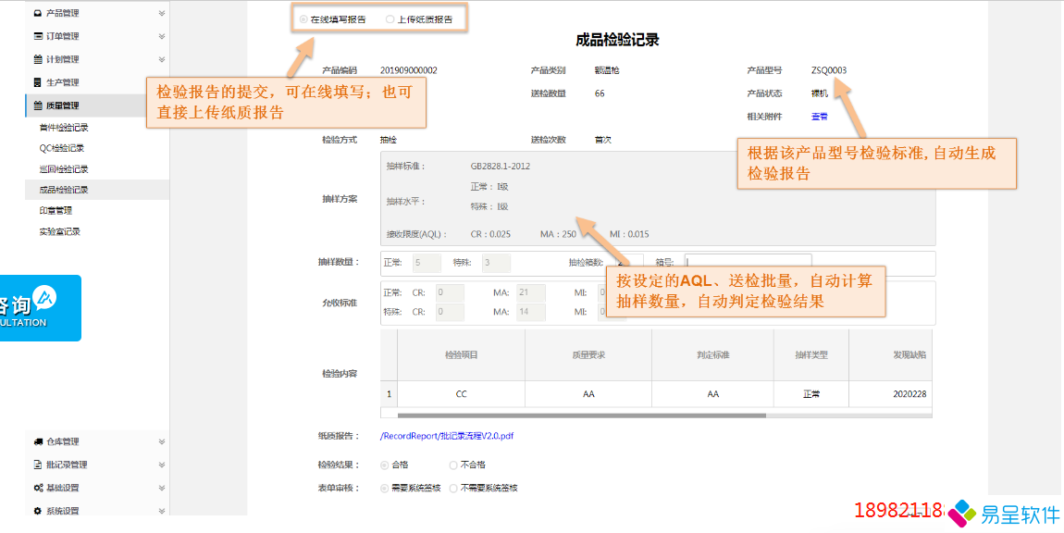Click the MA field showing 14
The image size is (1064, 533).
531,313
